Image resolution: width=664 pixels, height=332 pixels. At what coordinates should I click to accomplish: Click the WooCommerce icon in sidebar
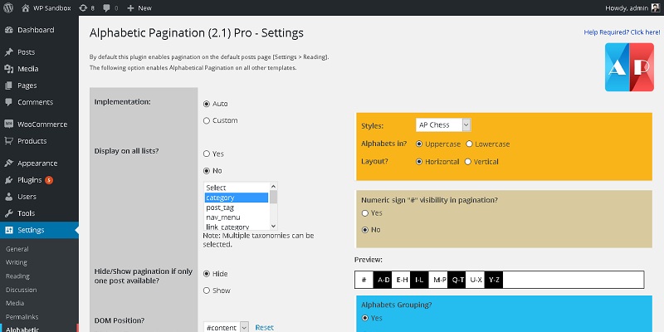(x=8, y=124)
